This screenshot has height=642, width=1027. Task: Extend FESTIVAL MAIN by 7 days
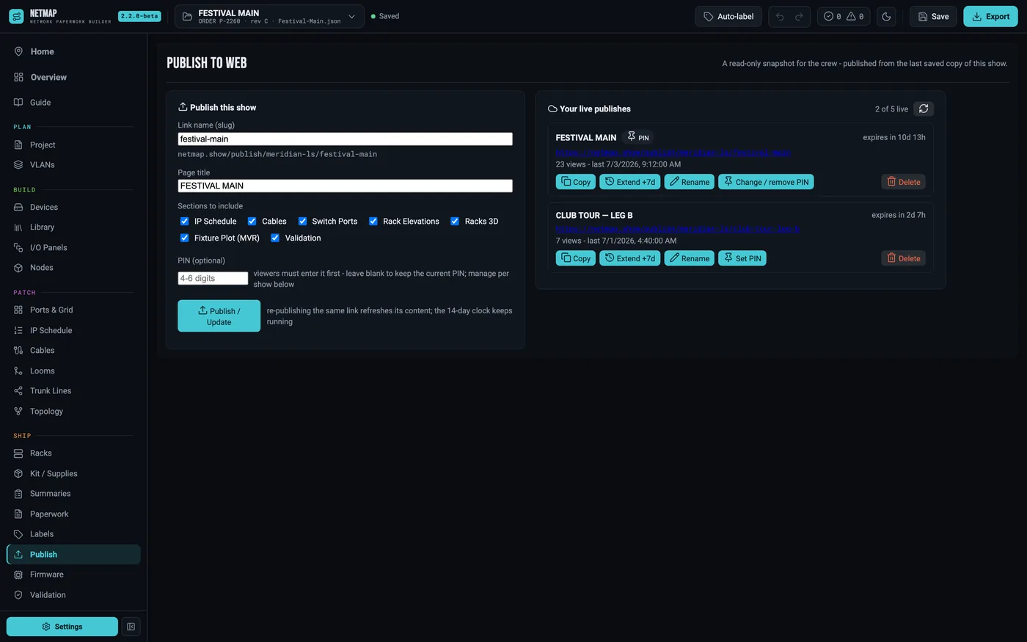(629, 182)
